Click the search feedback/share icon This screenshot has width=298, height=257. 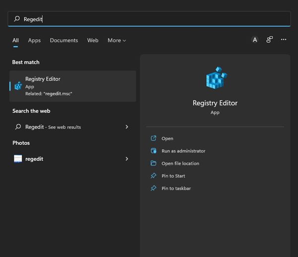click(x=269, y=40)
